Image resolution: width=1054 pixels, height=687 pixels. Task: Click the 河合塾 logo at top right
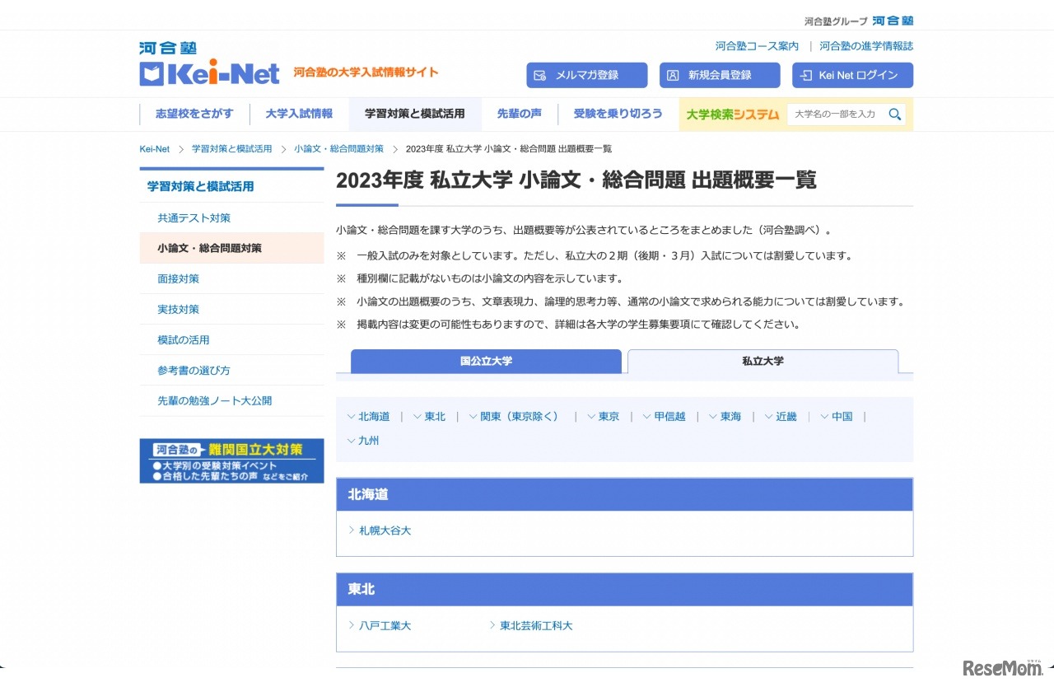pos(893,21)
